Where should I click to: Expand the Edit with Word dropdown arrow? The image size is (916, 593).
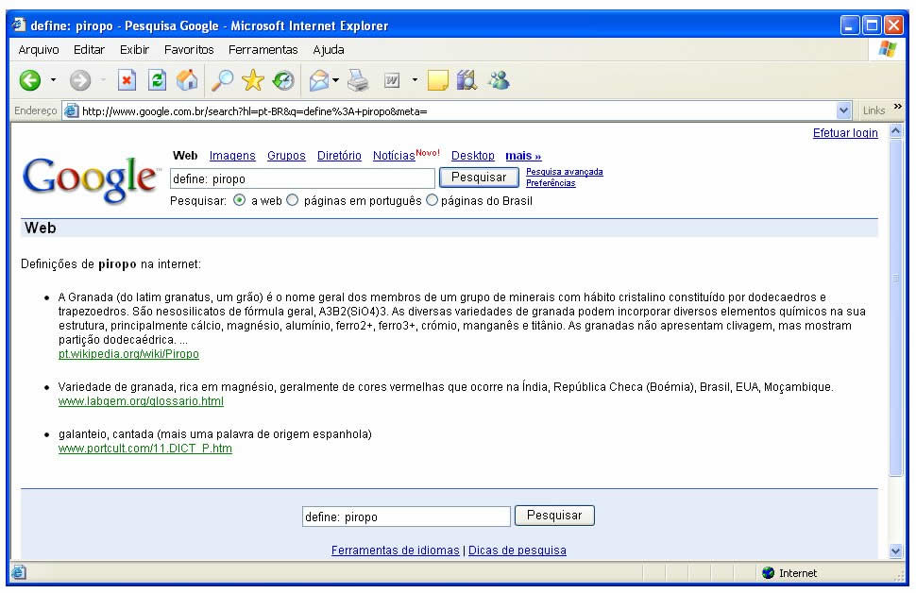point(415,80)
